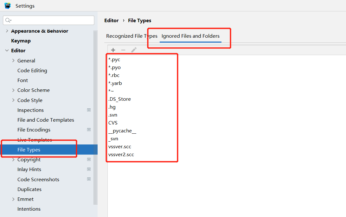Image resolution: width=346 pixels, height=217 pixels.
Task: Select the __pycache__ entry
Action: (122, 131)
